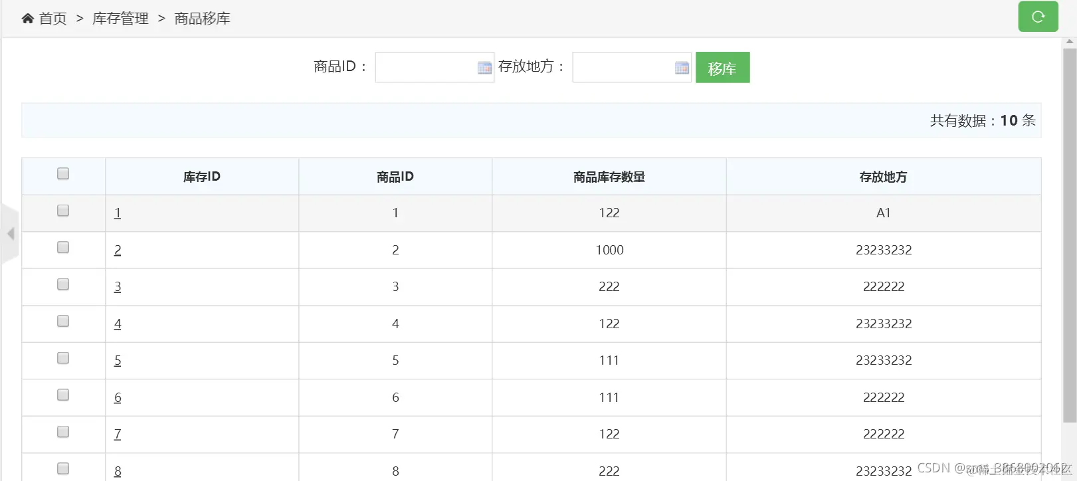Open 库存ID link 2
This screenshot has width=1077, height=481.
click(118, 250)
